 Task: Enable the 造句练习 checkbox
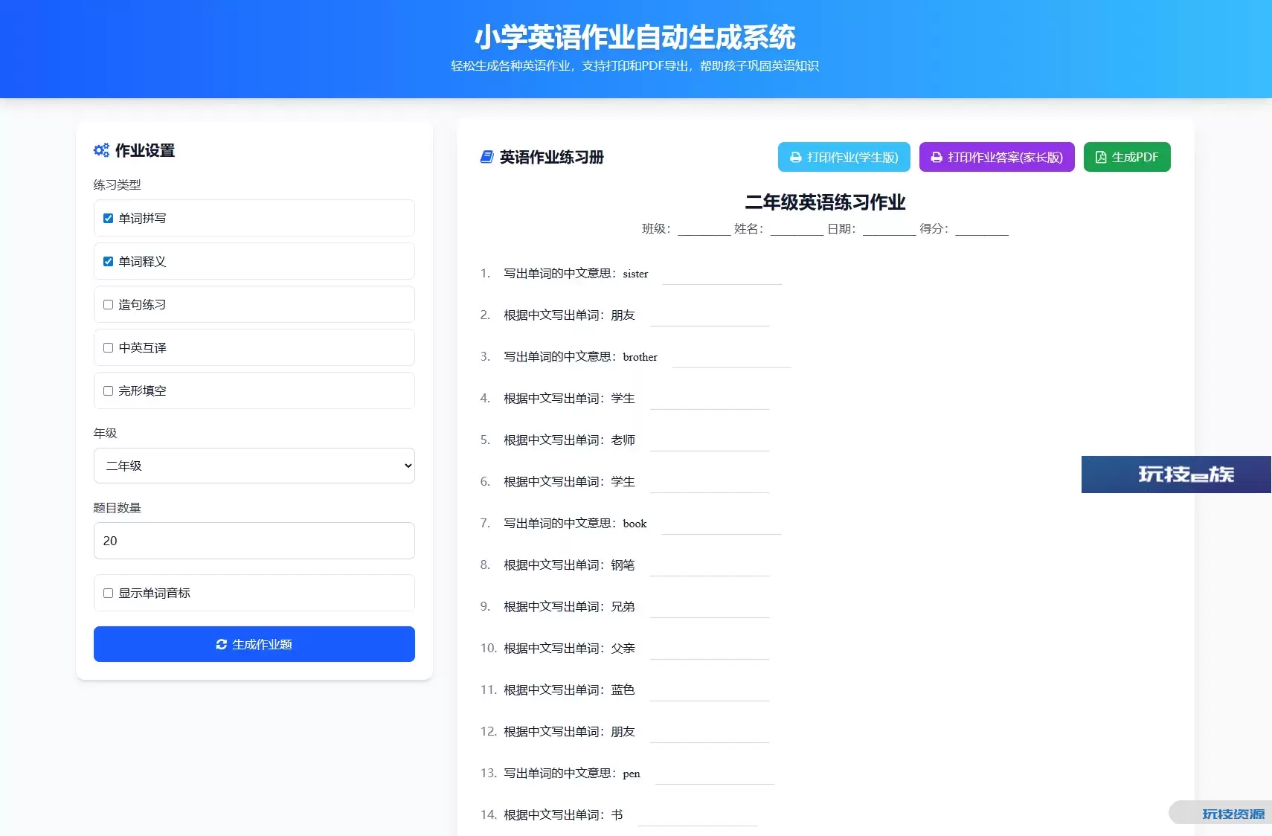point(108,305)
